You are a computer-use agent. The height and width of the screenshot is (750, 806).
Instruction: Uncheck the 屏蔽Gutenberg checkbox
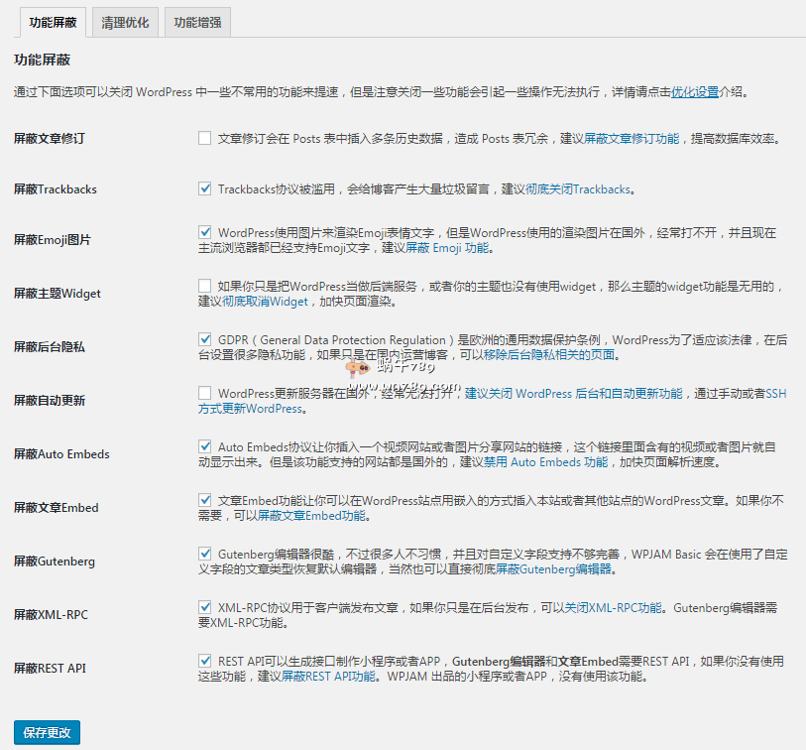(205, 555)
